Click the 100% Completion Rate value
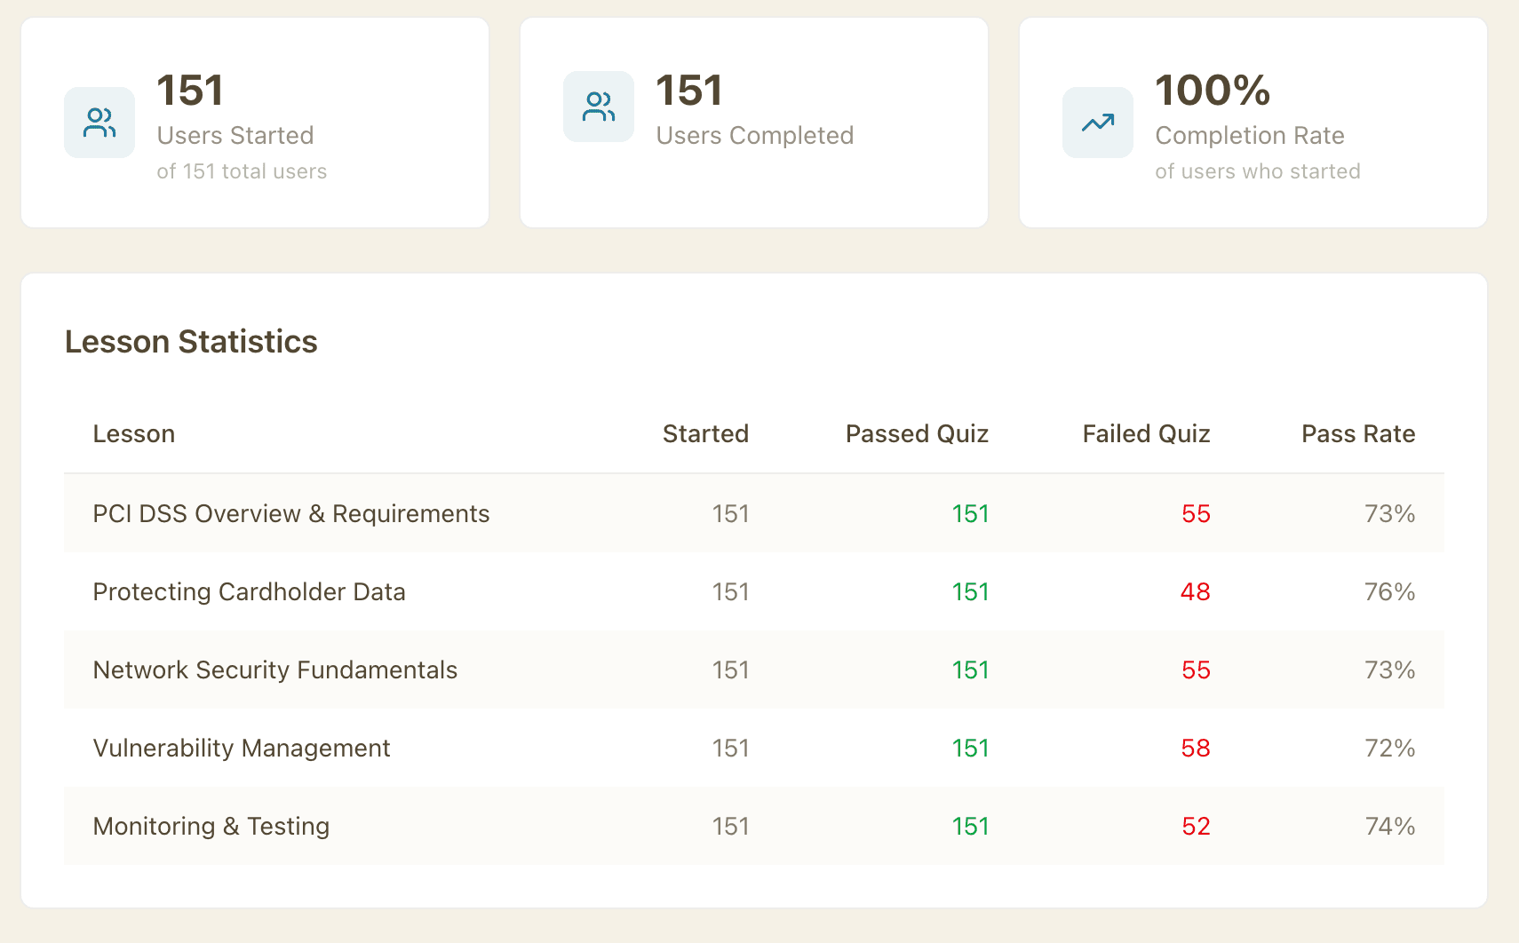 click(1213, 91)
